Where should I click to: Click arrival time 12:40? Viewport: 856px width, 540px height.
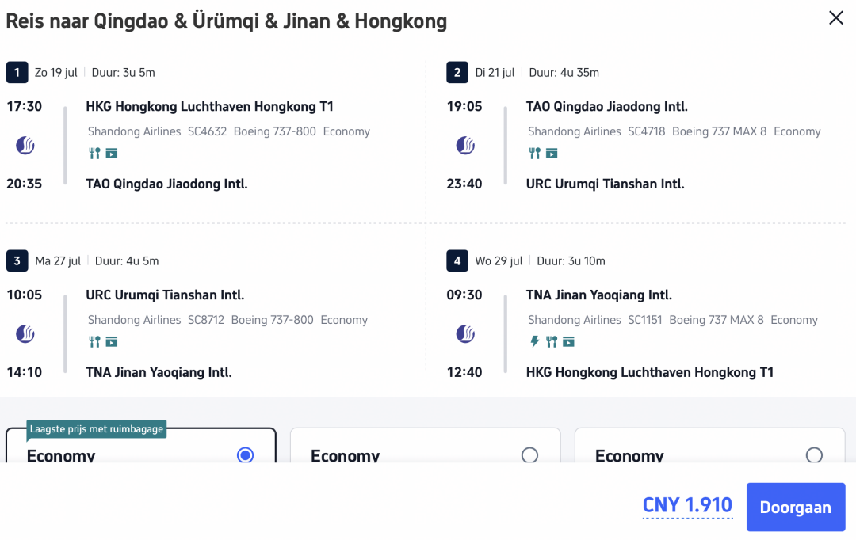tap(464, 372)
